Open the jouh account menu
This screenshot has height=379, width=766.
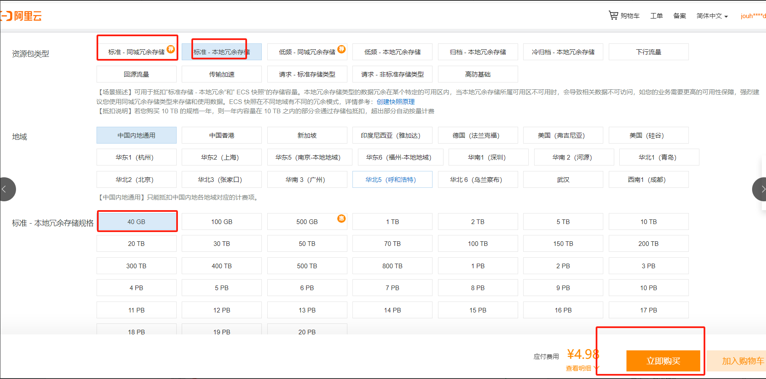click(x=753, y=16)
